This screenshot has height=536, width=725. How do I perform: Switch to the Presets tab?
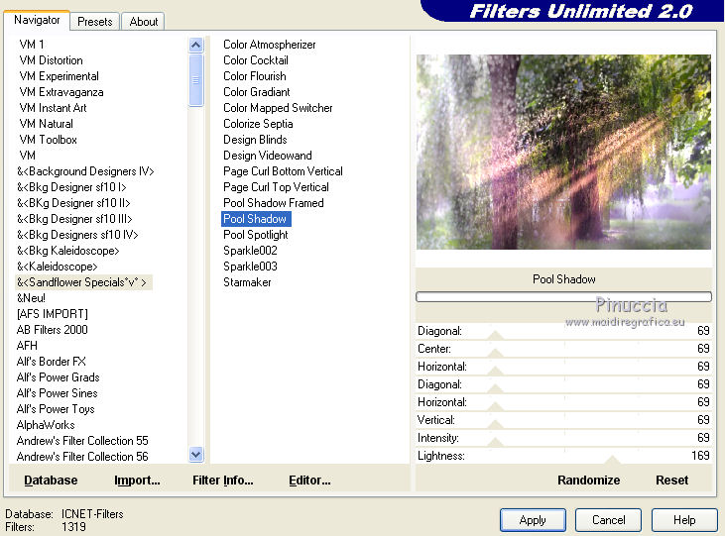tap(95, 22)
